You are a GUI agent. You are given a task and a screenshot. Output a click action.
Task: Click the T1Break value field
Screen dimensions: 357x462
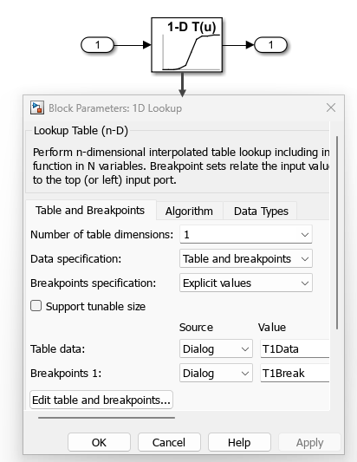[295, 373]
